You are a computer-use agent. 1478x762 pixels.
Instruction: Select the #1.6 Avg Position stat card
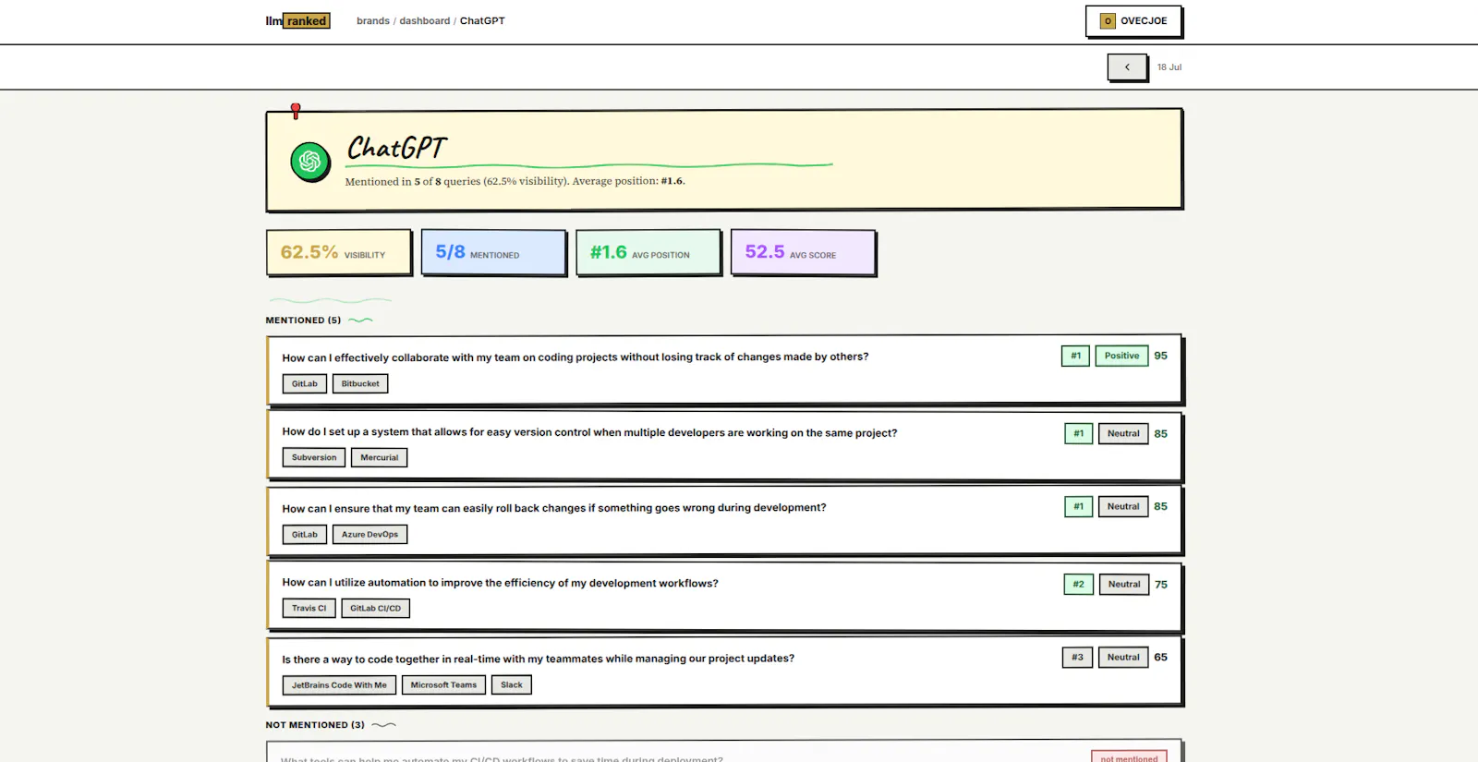pyautogui.click(x=648, y=252)
